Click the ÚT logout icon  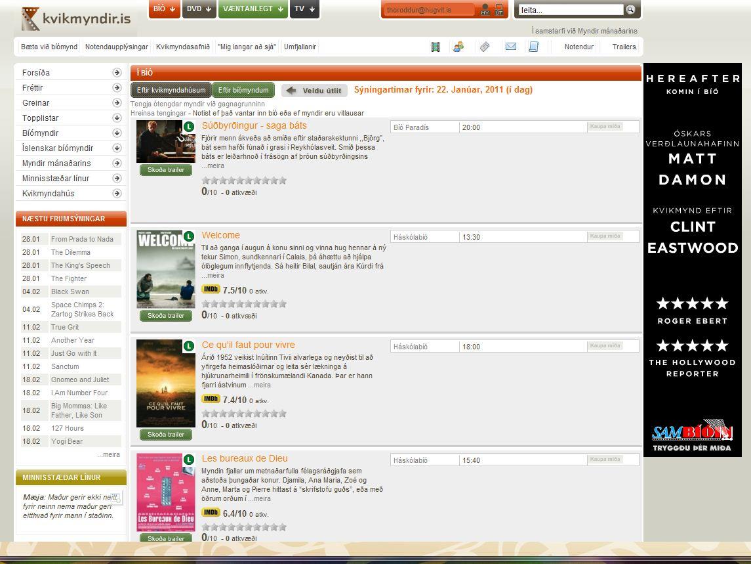click(x=499, y=10)
